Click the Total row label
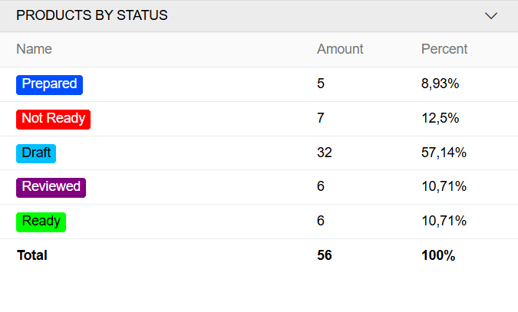Screen dimensions: 518x312 coord(31,256)
